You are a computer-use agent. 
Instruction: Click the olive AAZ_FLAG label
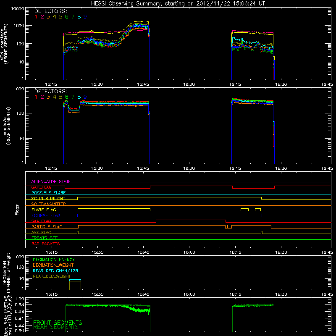click(x=41, y=232)
